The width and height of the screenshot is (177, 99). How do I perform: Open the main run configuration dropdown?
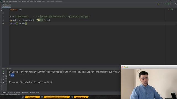tap(160, 4)
